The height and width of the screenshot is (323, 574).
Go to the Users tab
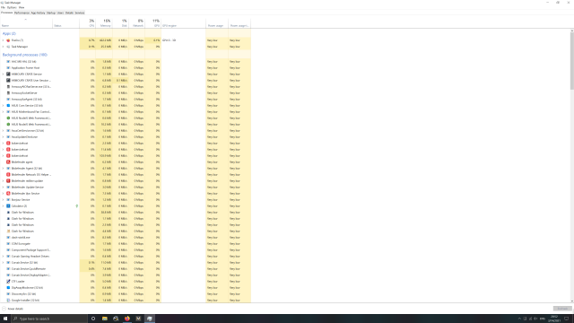[60, 13]
